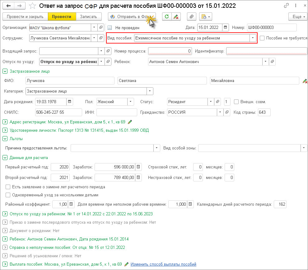Click the yellow Провести button
The width and height of the screenshot is (308, 270).
[x=62, y=16]
